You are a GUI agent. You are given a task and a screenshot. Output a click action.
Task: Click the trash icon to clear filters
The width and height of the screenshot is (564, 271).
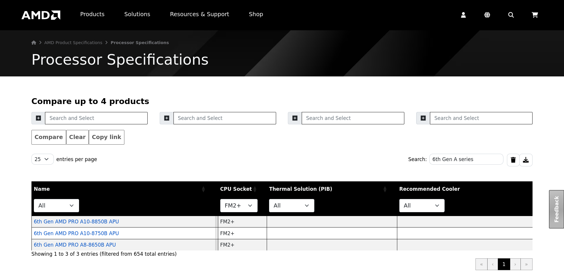click(x=513, y=160)
